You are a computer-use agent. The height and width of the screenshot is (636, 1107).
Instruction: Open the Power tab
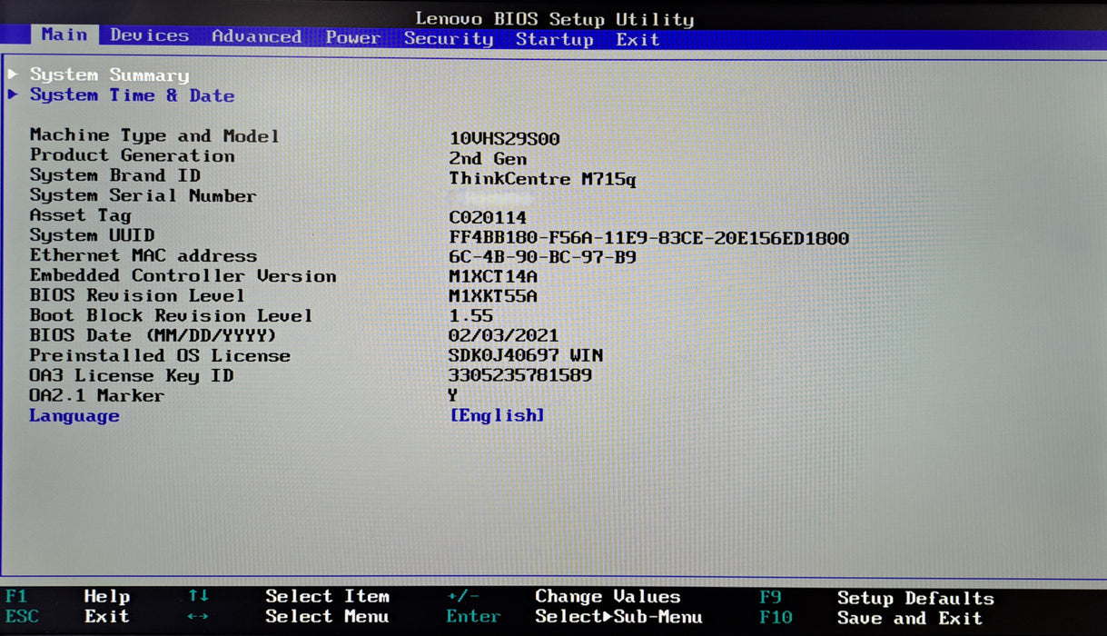point(353,37)
